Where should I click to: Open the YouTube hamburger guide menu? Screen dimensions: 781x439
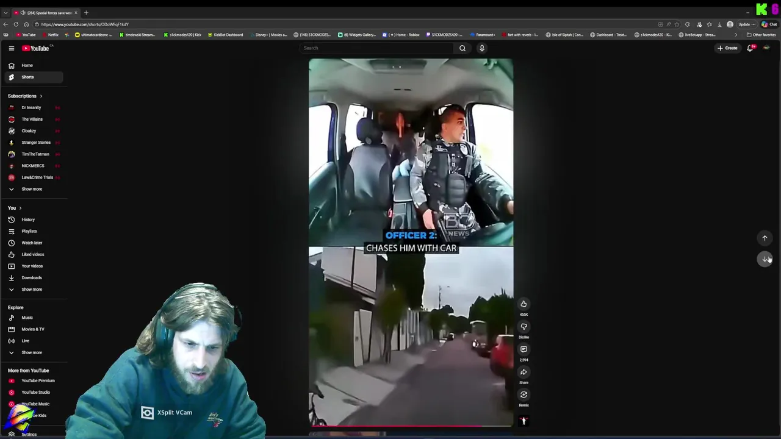tap(11, 48)
